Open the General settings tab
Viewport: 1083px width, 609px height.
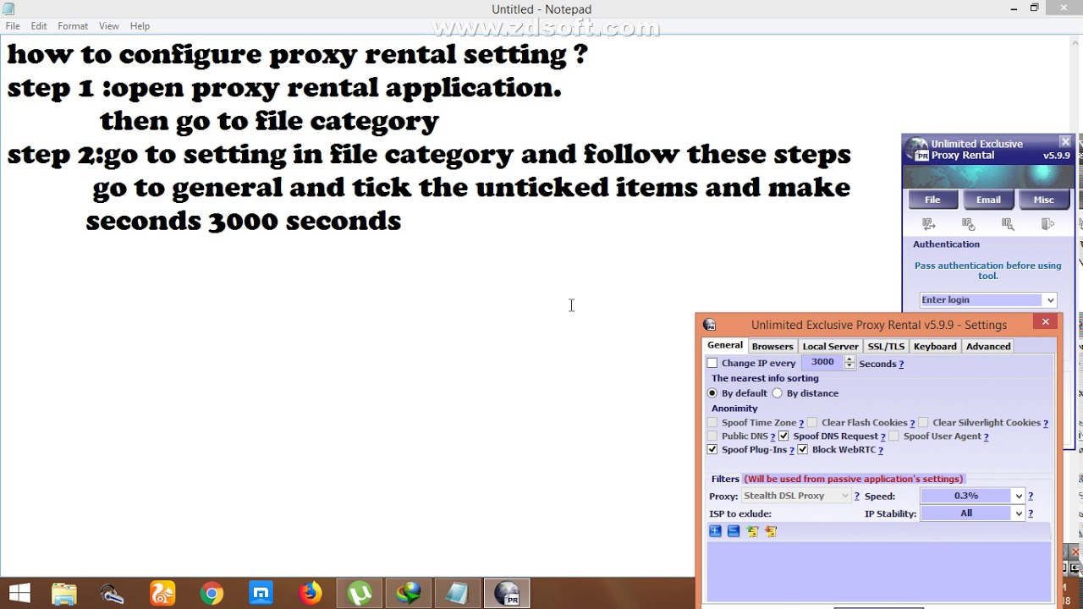(725, 345)
